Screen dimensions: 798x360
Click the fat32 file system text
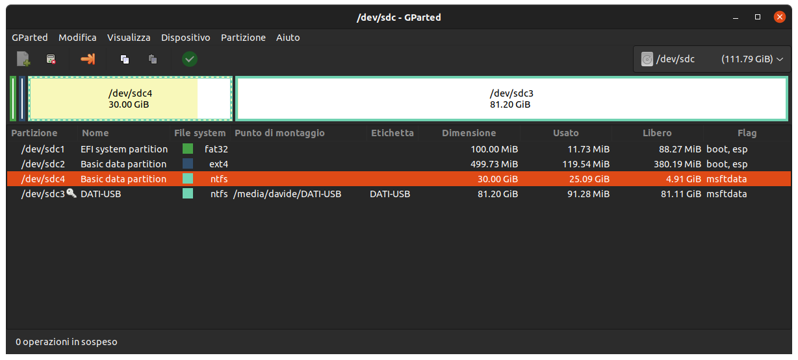pyautogui.click(x=216, y=149)
